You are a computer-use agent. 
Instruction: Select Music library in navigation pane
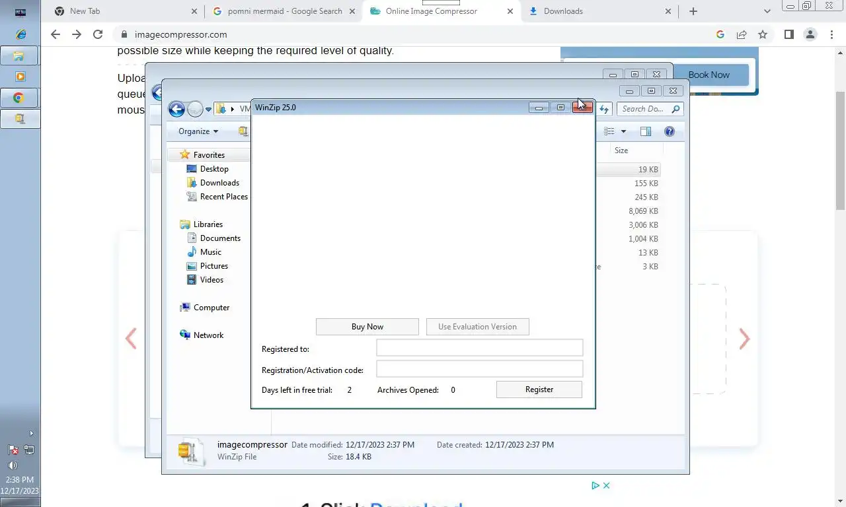pyautogui.click(x=211, y=252)
